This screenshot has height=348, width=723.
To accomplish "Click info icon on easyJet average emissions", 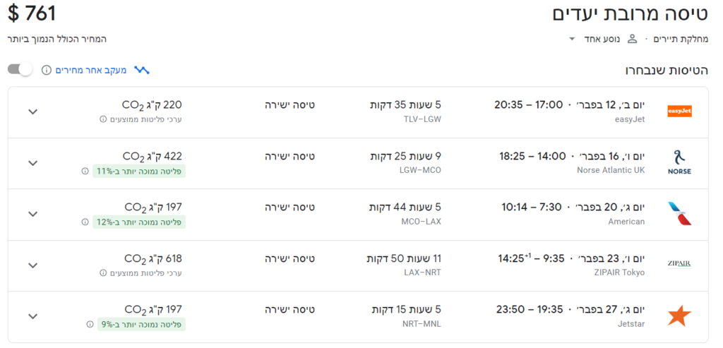I will [103, 119].
